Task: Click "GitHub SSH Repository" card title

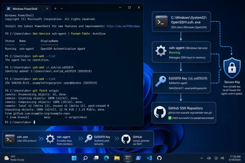Action: pyautogui.click(x=185, y=108)
